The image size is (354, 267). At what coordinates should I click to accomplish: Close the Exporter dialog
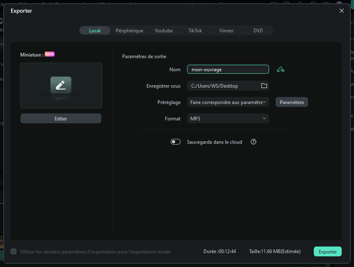pos(341,11)
